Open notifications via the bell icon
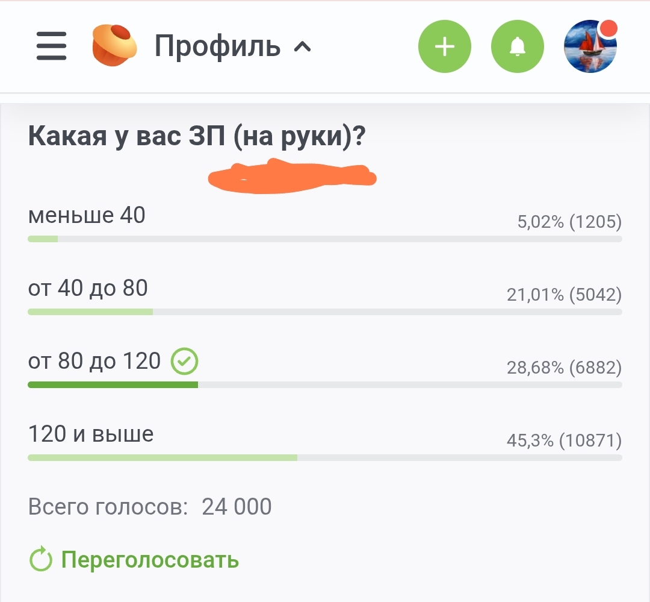This screenshot has width=650, height=602. (x=518, y=46)
